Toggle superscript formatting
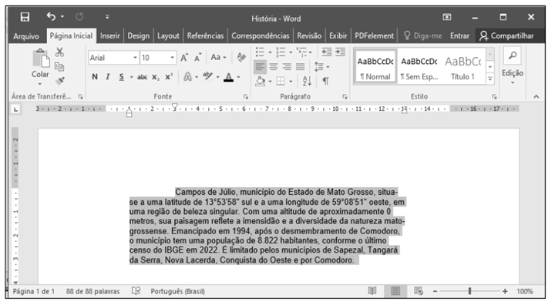Image resolution: width=555 pixels, height=305 pixels. tap(169, 77)
